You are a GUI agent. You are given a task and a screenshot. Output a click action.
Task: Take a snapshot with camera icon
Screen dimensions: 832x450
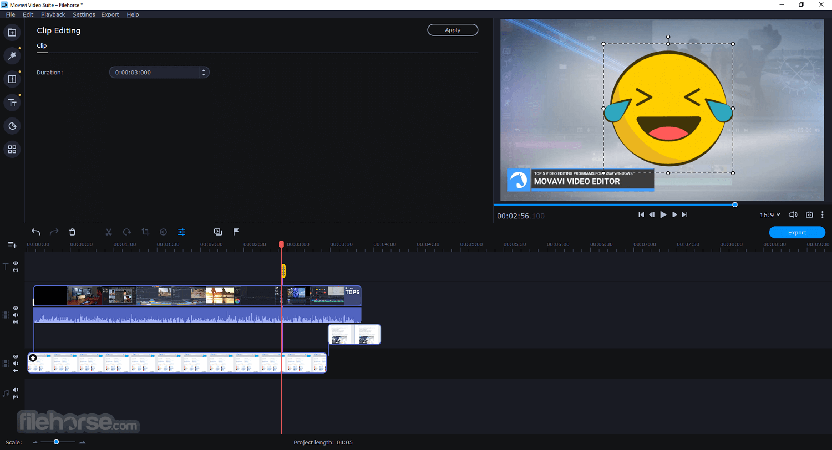point(809,214)
